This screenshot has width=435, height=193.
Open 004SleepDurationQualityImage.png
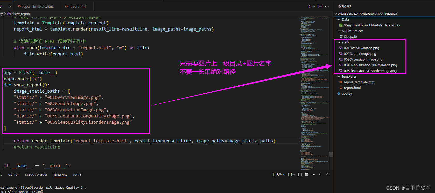pos(370,65)
